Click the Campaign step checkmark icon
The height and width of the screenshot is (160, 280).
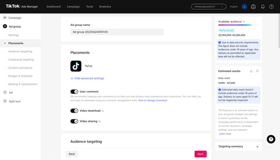[5, 18]
